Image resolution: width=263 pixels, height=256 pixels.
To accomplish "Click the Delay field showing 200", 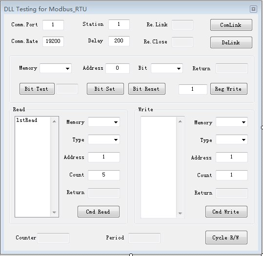I will coord(119,41).
